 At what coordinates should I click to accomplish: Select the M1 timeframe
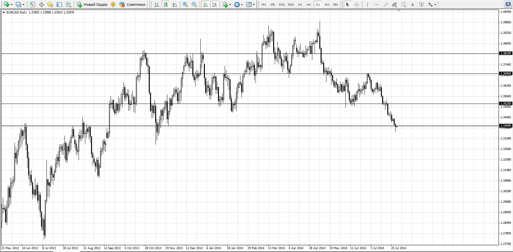[x=264, y=4]
